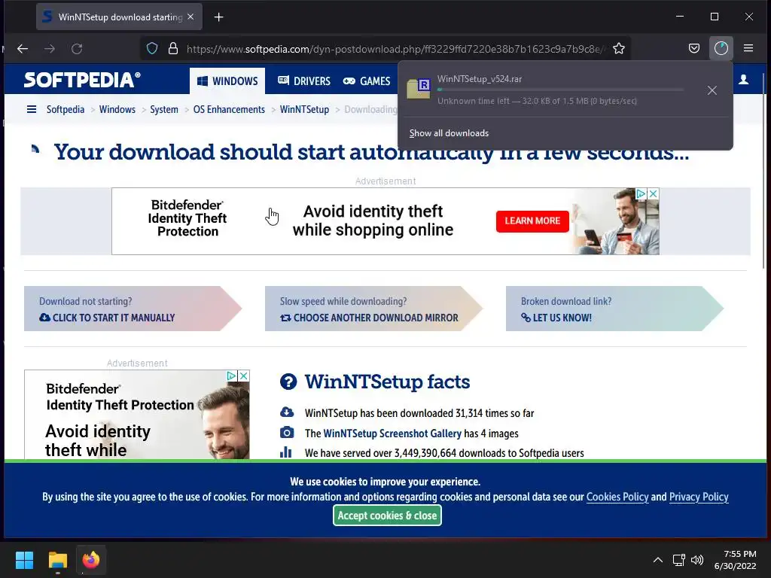Click AdChoices icon on sidebar ad
771x578 pixels.
(232, 376)
